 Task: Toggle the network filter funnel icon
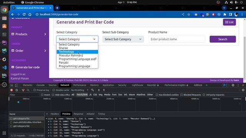(x=23, y=90)
